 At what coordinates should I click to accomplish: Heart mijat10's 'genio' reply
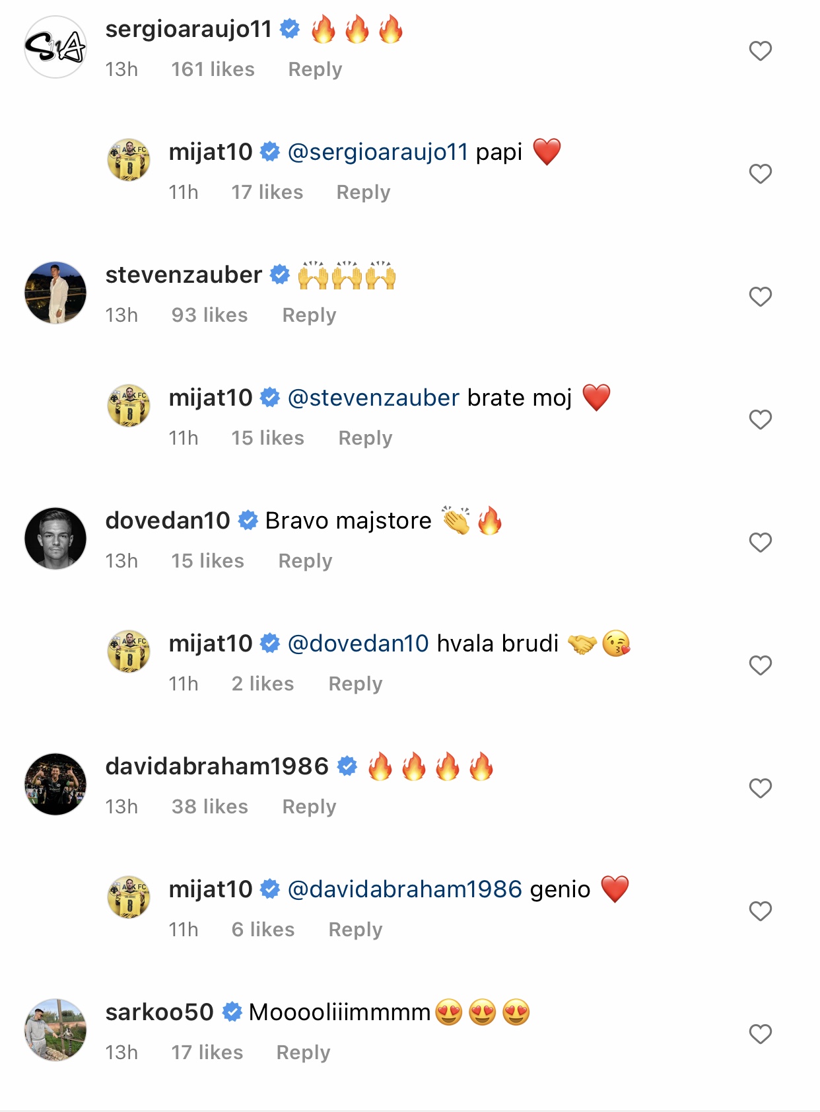(x=760, y=911)
